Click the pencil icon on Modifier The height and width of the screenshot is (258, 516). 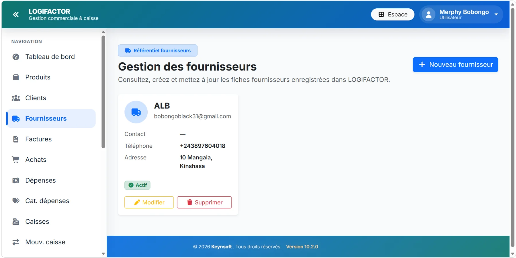click(x=137, y=202)
